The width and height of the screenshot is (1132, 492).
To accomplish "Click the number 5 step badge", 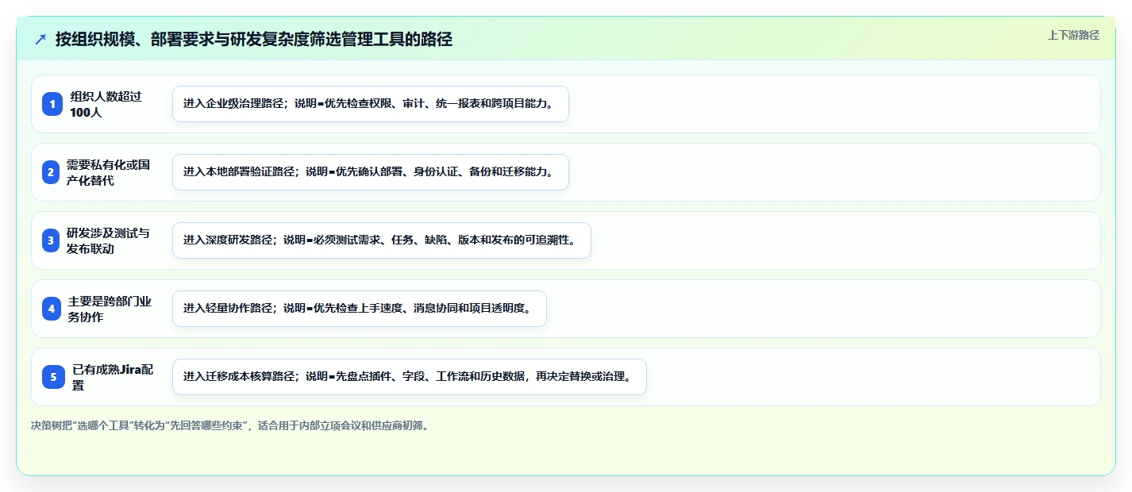I will tap(53, 377).
